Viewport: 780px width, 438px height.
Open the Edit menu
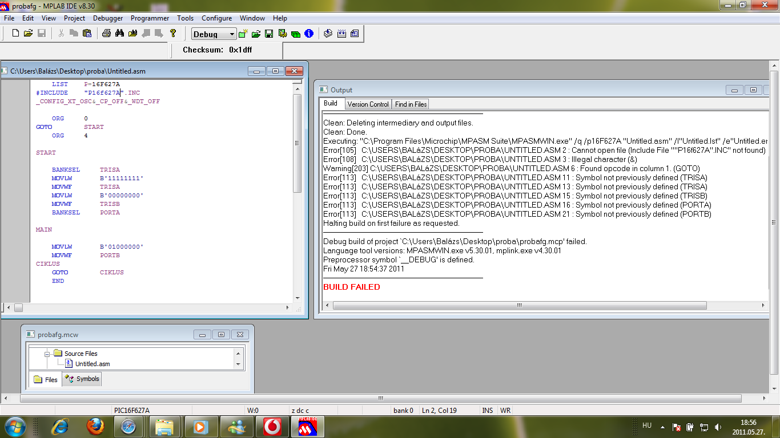(28, 18)
